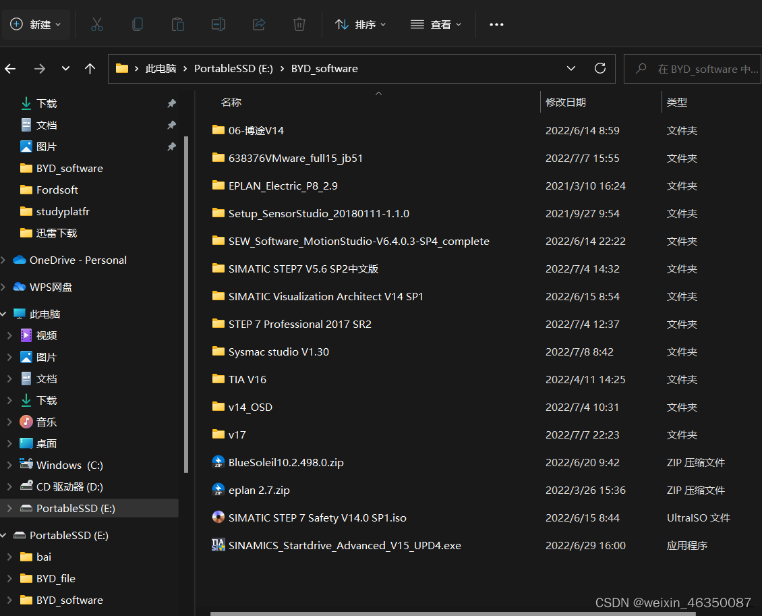Select Sysmac studio V1.30 folder
Viewport: 762px width, 616px height.
click(x=279, y=352)
